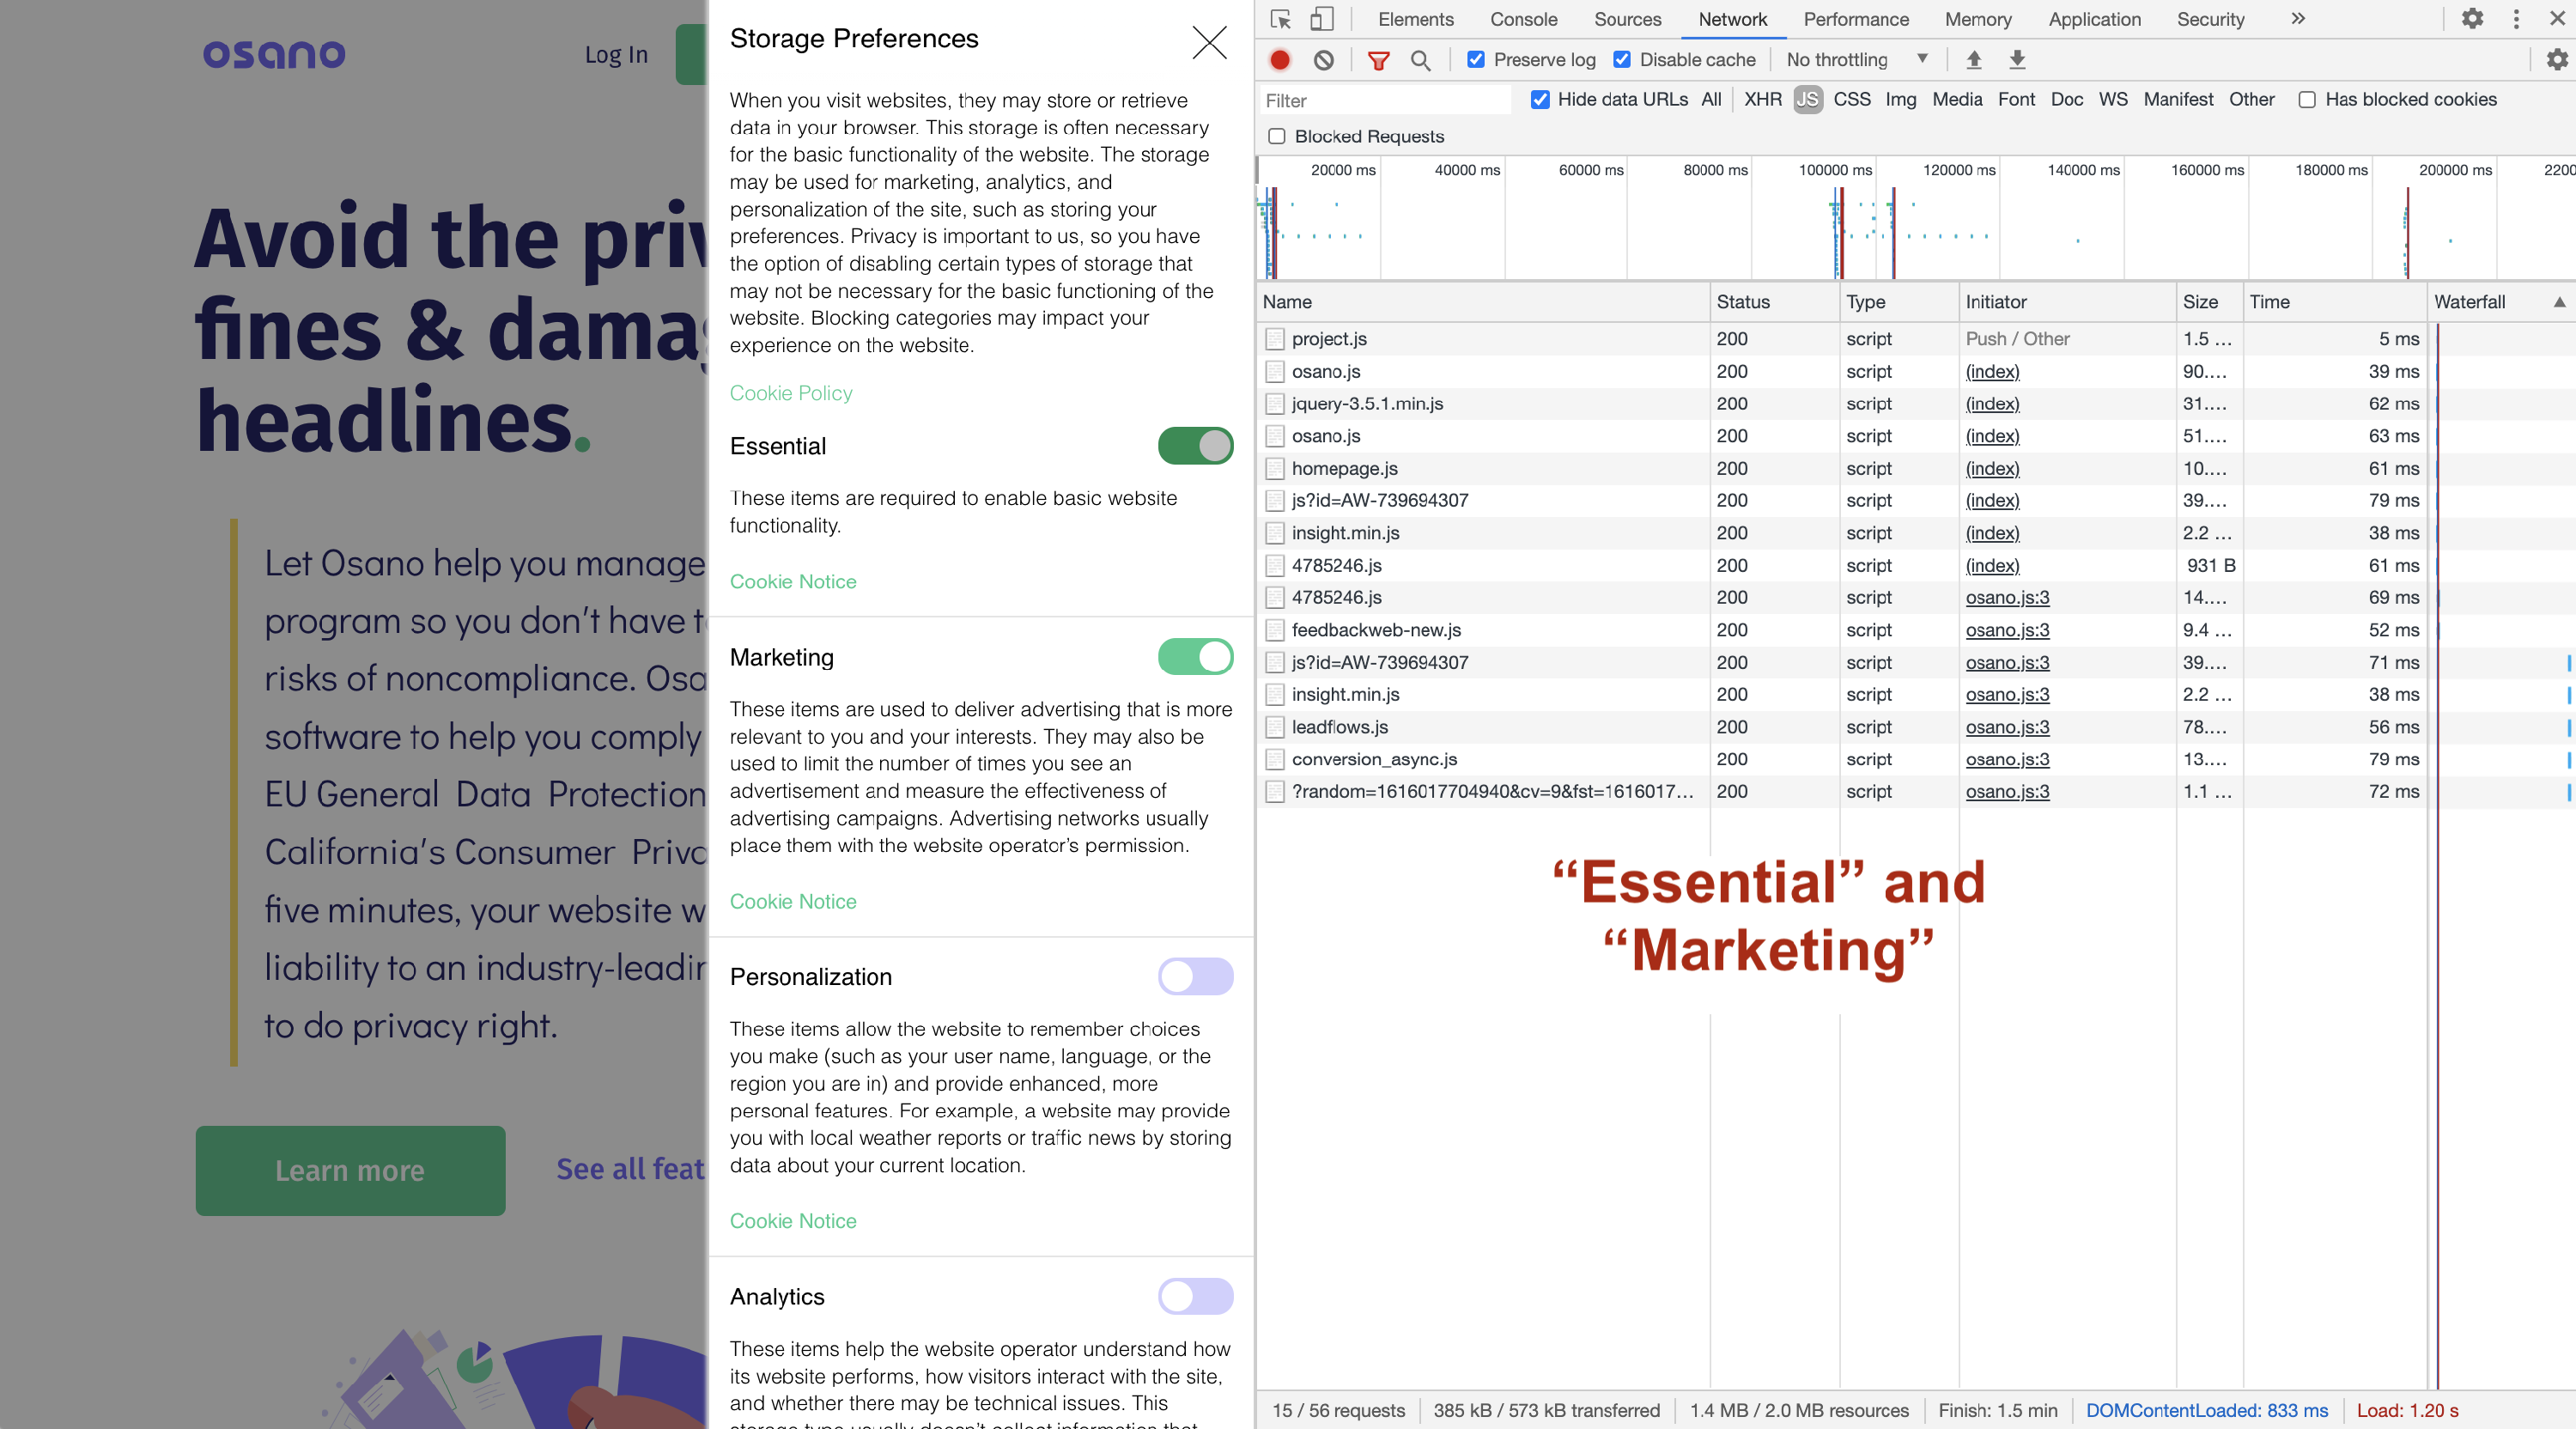Click the inspect element picker icon
Image resolution: width=2576 pixels, height=1429 pixels.
(x=1280, y=19)
